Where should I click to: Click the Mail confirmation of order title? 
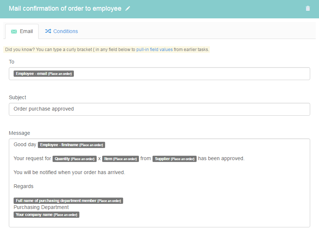(65, 8)
